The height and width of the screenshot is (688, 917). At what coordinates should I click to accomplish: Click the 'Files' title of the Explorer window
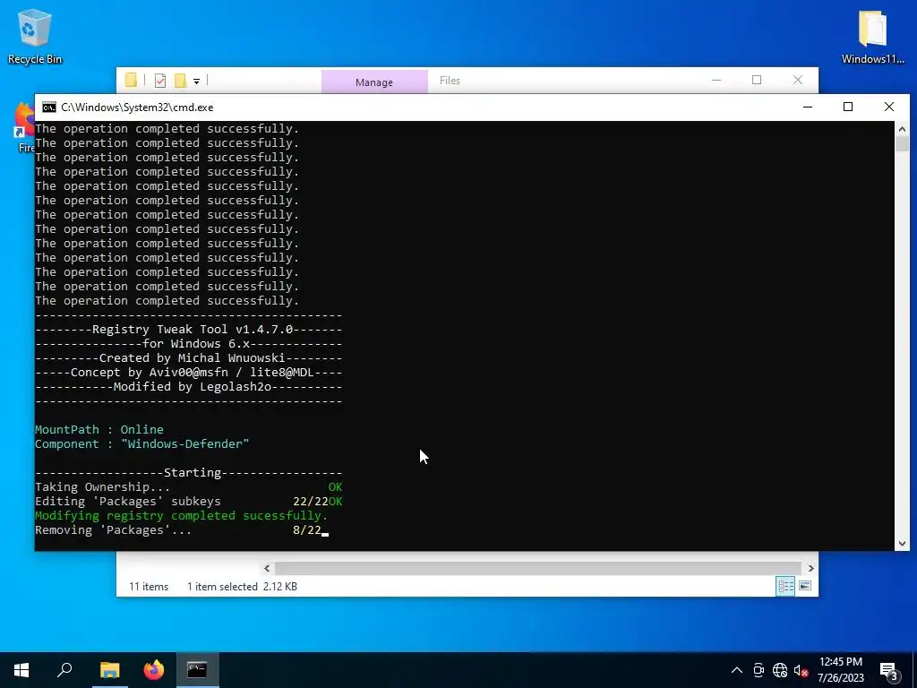pos(450,81)
